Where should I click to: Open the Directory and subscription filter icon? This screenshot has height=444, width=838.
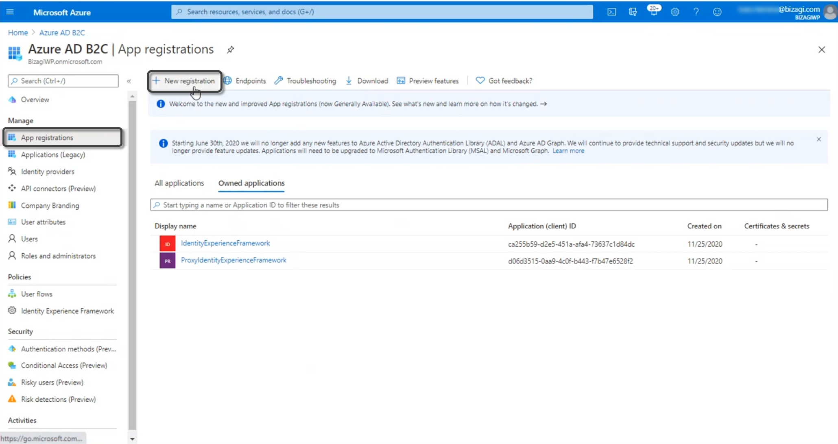pos(633,12)
